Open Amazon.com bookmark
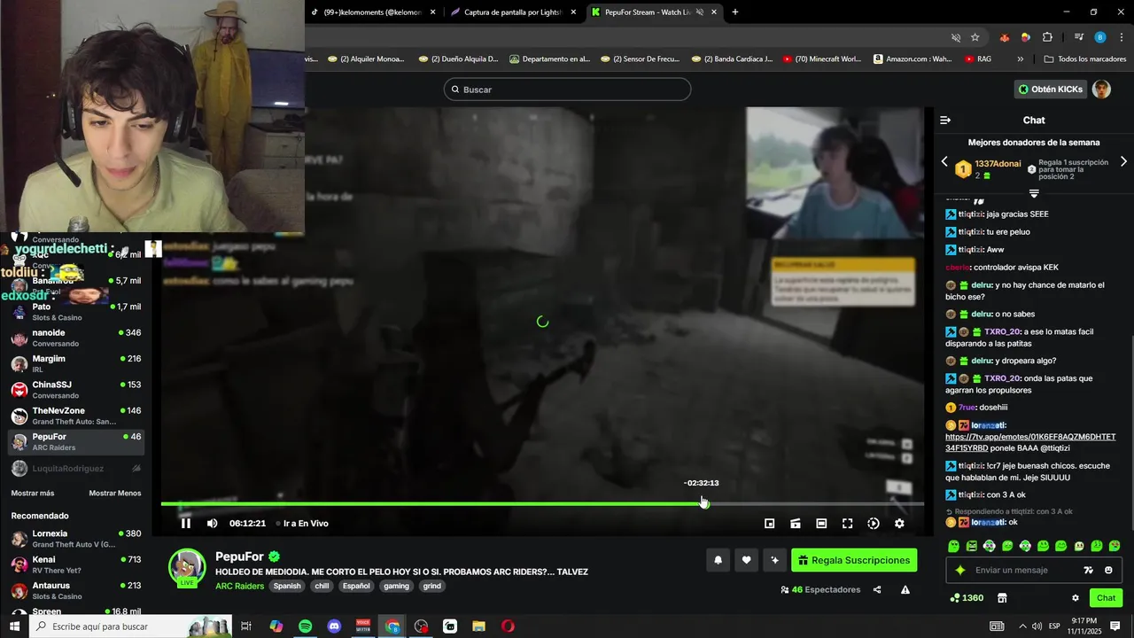1134x638 pixels. 913,59
